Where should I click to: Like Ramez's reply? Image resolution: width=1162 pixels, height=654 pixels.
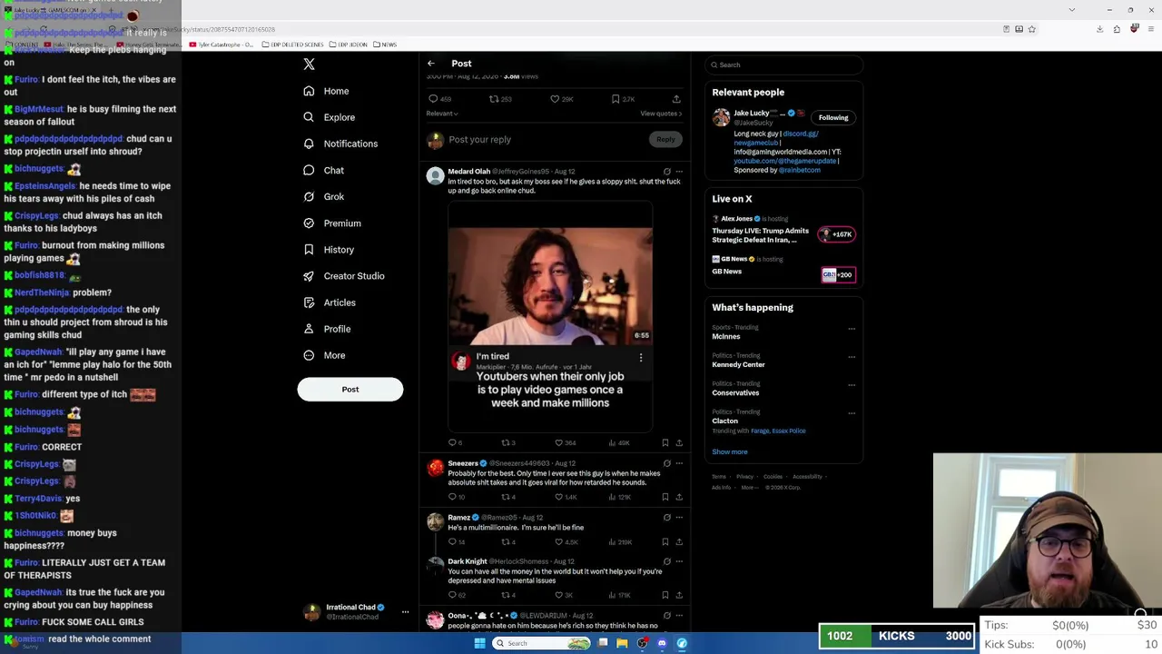(x=558, y=542)
